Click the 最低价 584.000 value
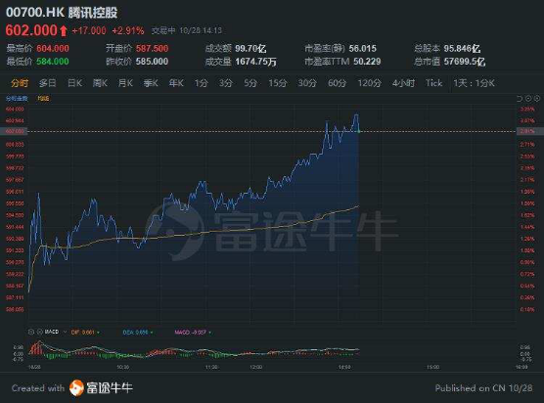Image resolution: width=544 pixels, height=403 pixels. (53, 62)
